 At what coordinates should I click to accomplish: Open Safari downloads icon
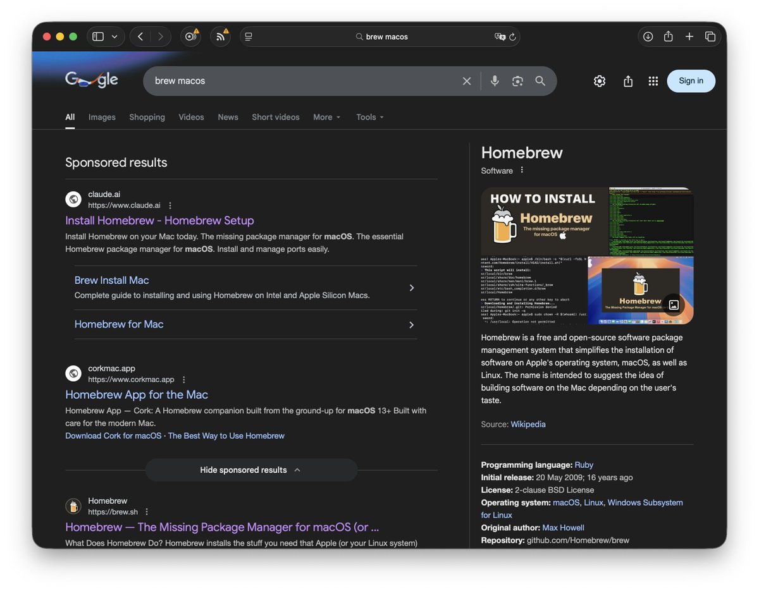648,37
